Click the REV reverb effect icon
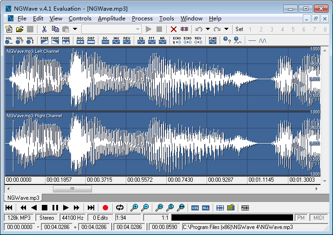The width and height of the screenshot is (333, 235). 198,40
